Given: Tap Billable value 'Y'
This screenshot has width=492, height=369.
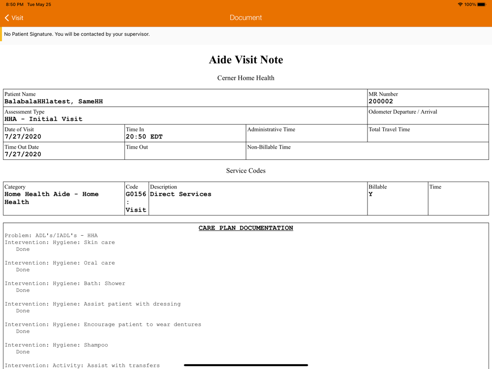Looking at the screenshot, I should coord(370,194).
